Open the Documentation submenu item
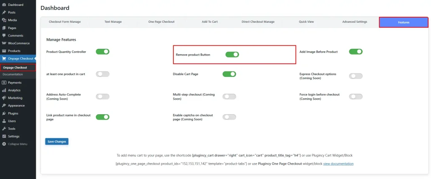The width and height of the screenshot is (431, 179). click(x=13, y=74)
